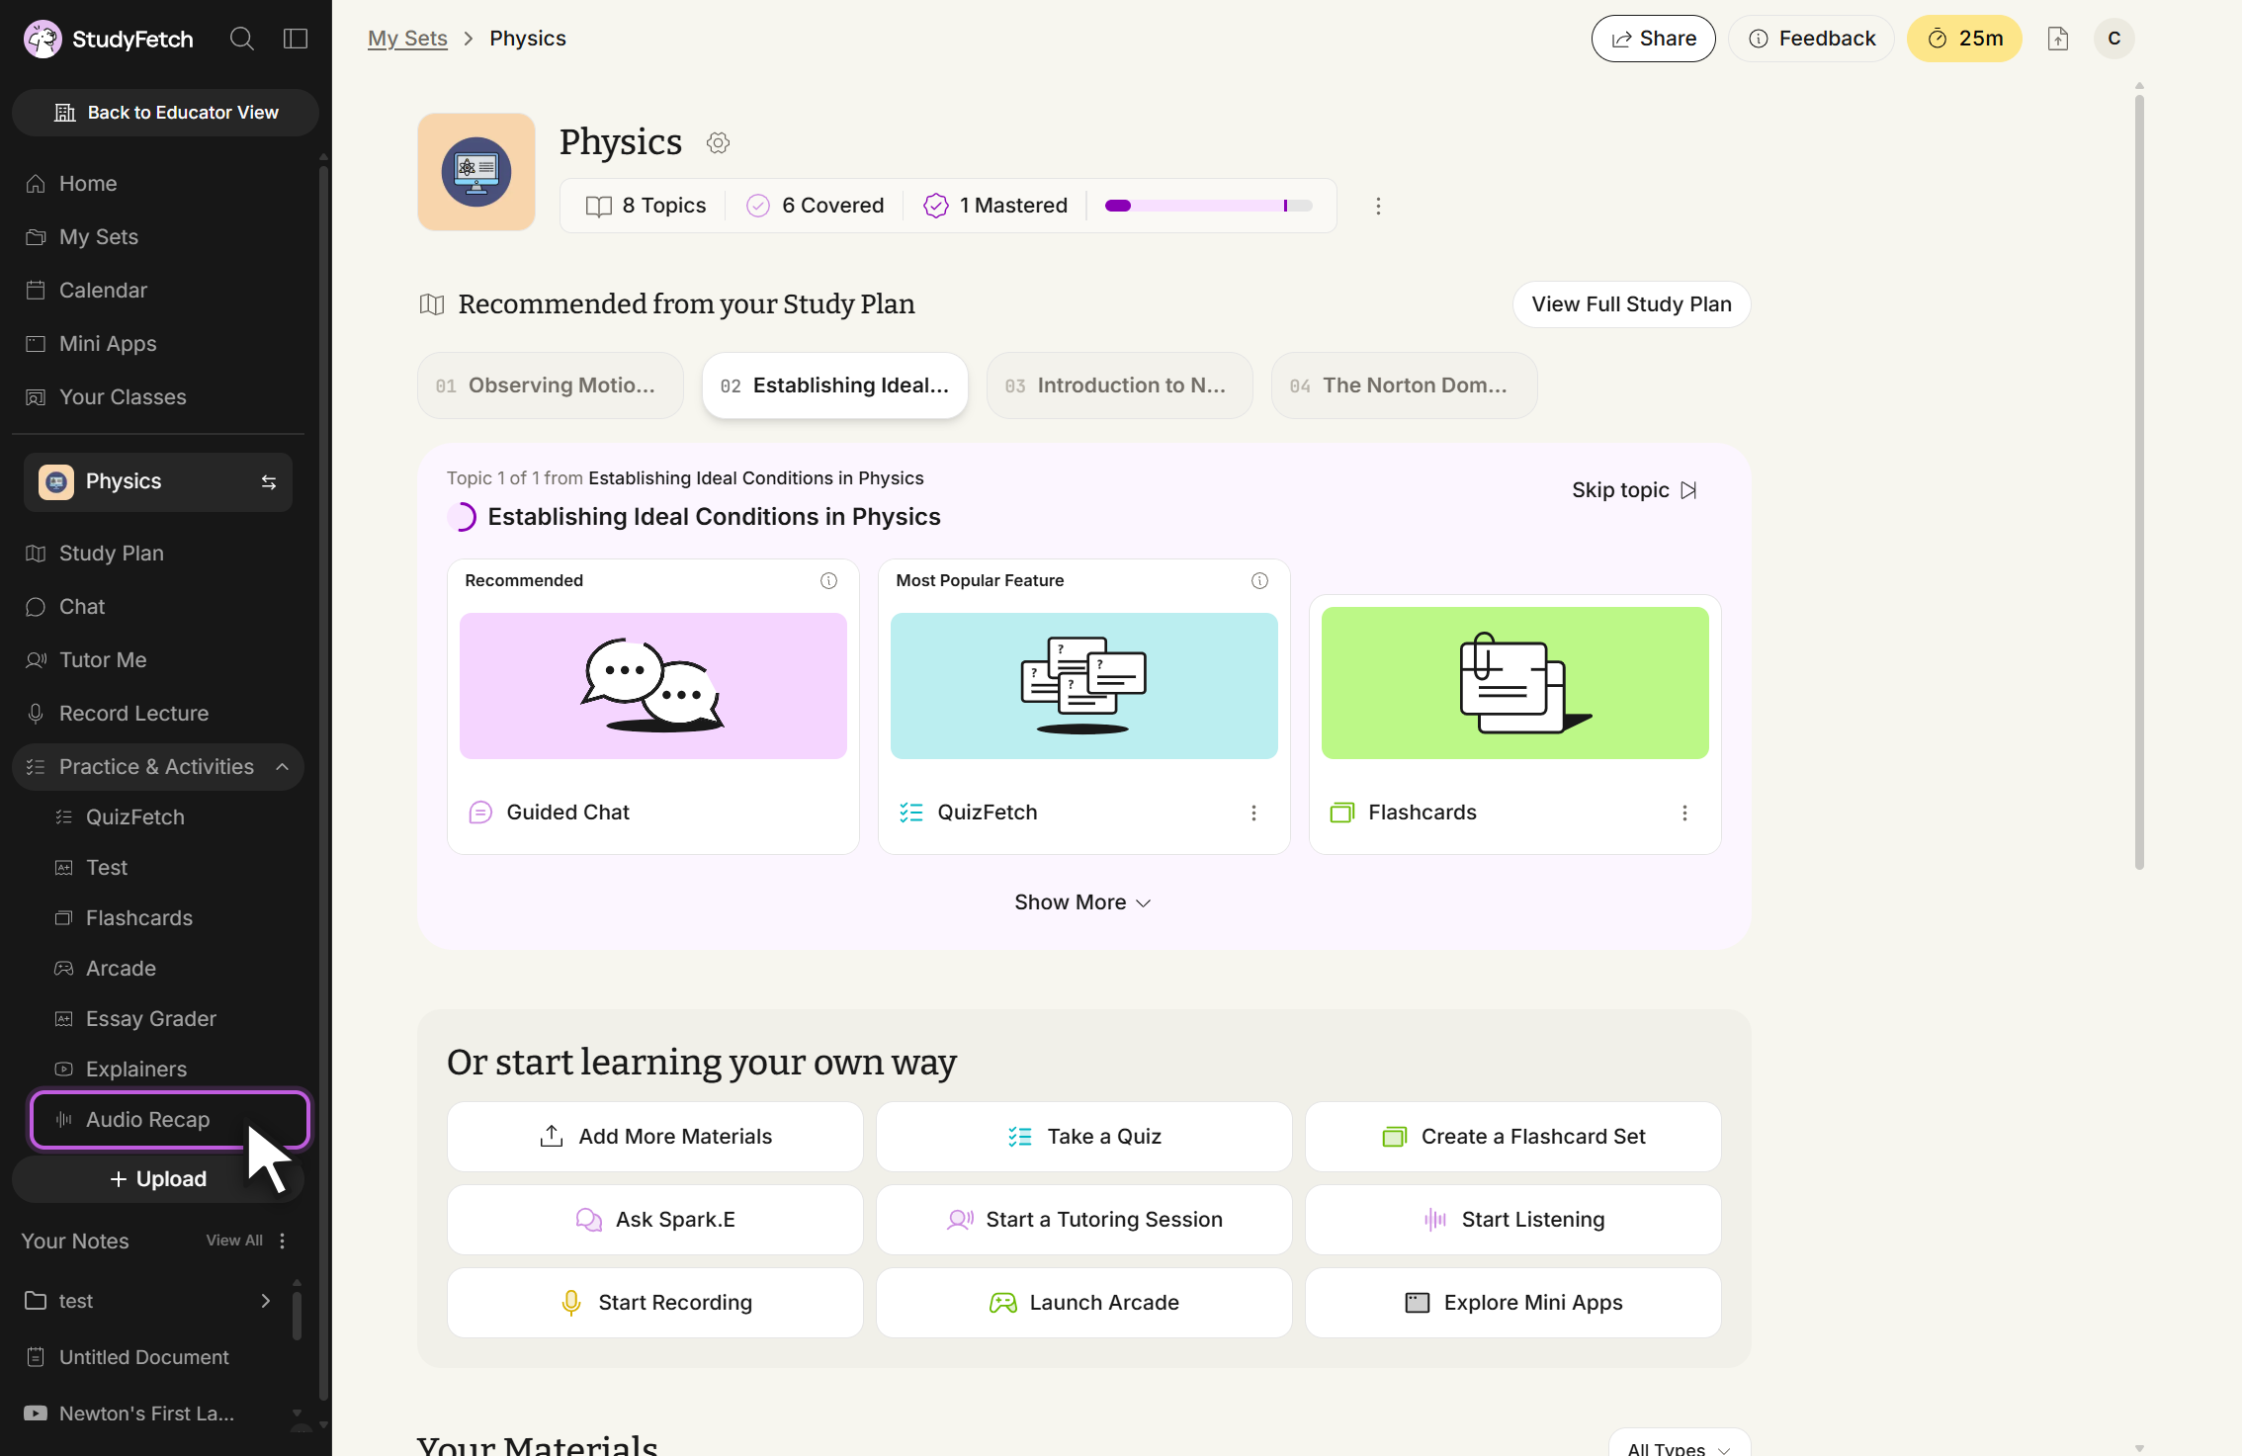Click the 25m timer pill

click(1964, 39)
